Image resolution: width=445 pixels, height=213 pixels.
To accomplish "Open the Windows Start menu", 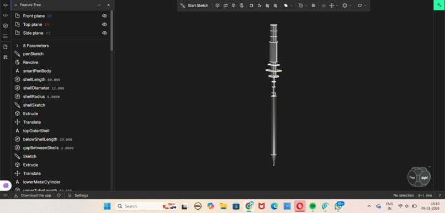I will [x=107, y=206].
